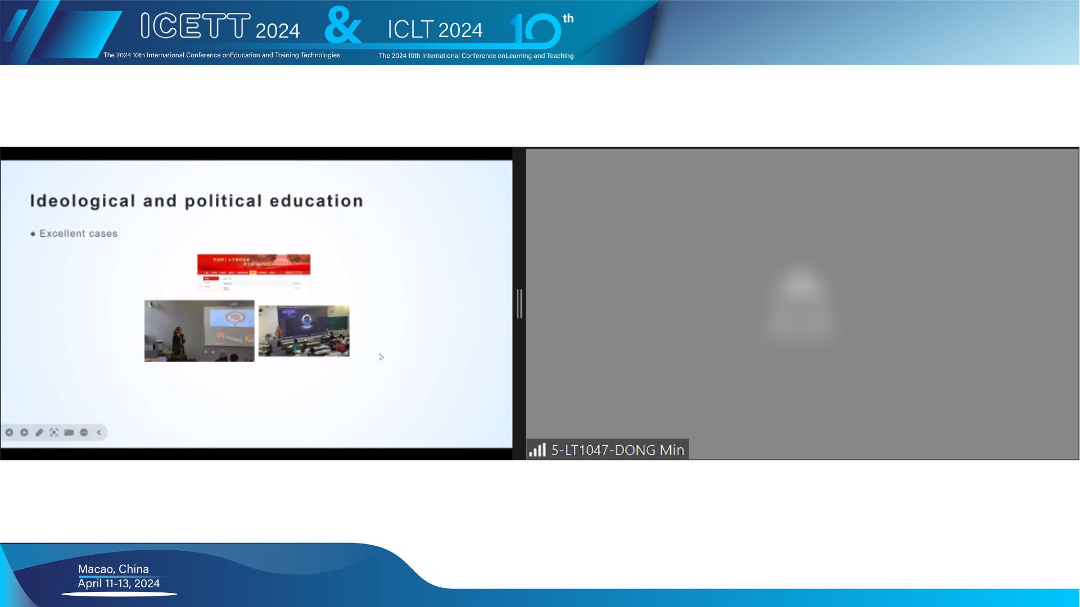This screenshot has width=1080, height=607.
Task: Select the highlighted orange navigation tab
Action: 253,273
